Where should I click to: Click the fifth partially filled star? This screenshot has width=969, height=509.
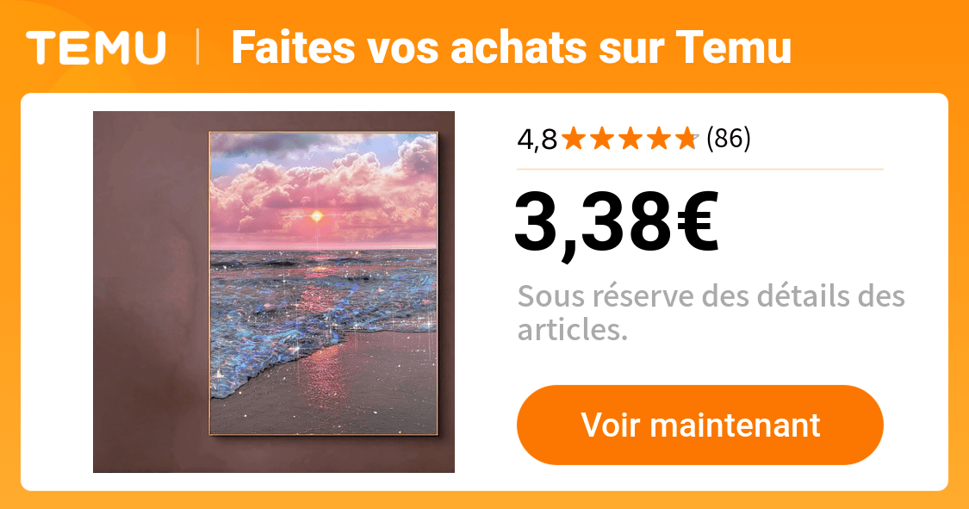pos(686,139)
